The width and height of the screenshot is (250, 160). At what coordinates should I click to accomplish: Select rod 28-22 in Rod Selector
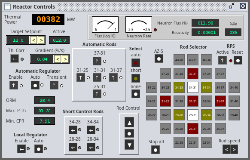click(152, 115)
